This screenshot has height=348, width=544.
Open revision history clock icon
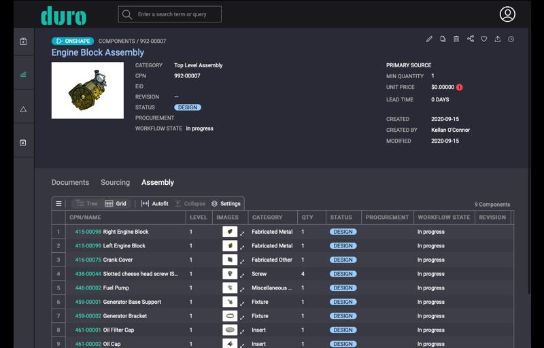(511, 39)
